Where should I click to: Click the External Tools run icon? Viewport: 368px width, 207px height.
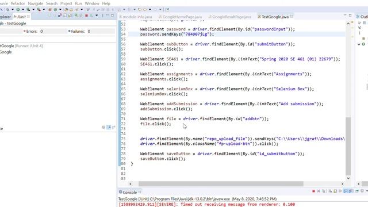39,9
